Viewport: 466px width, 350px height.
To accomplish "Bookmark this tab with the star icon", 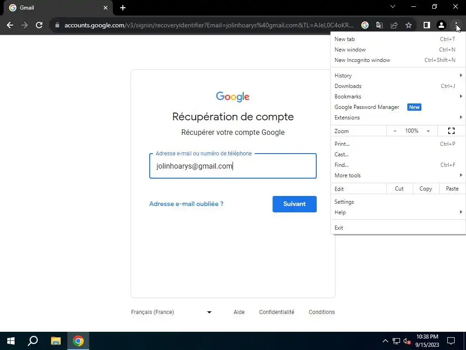I will (409, 26).
